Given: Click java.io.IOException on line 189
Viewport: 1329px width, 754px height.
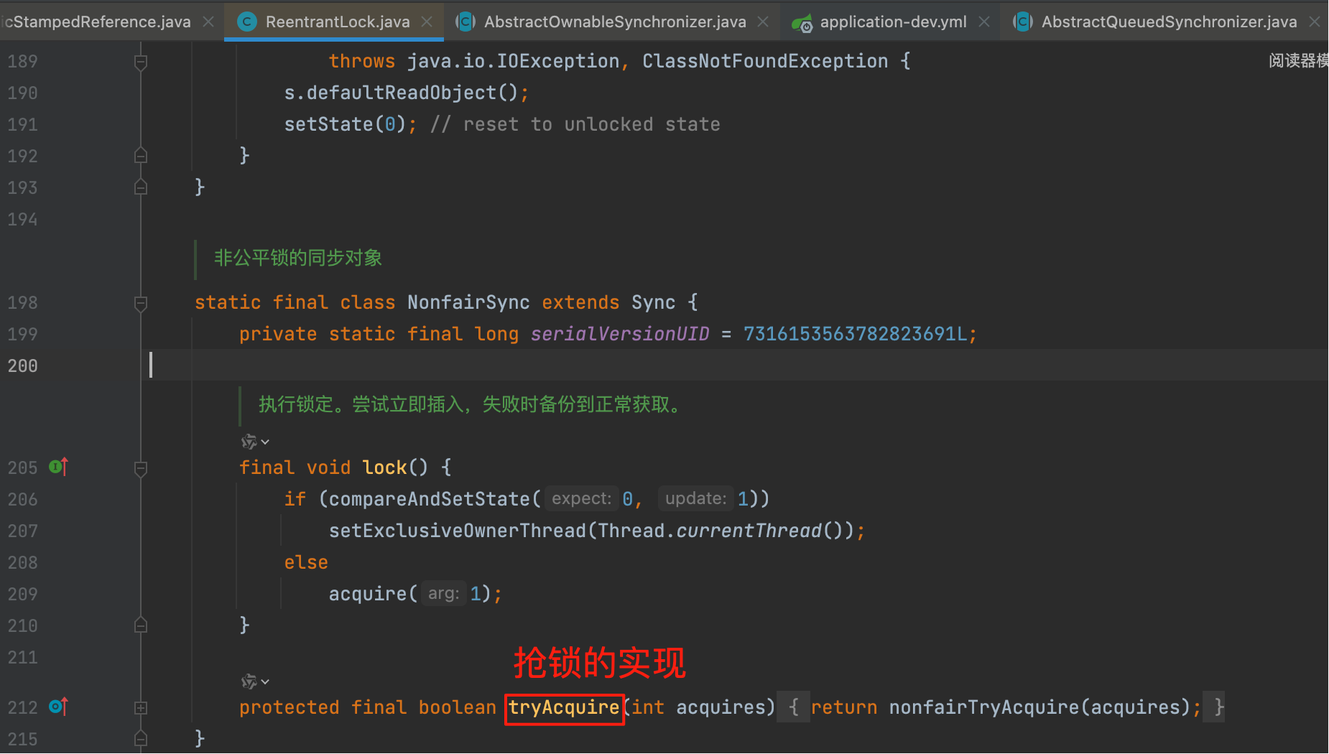Looking at the screenshot, I should 513,61.
